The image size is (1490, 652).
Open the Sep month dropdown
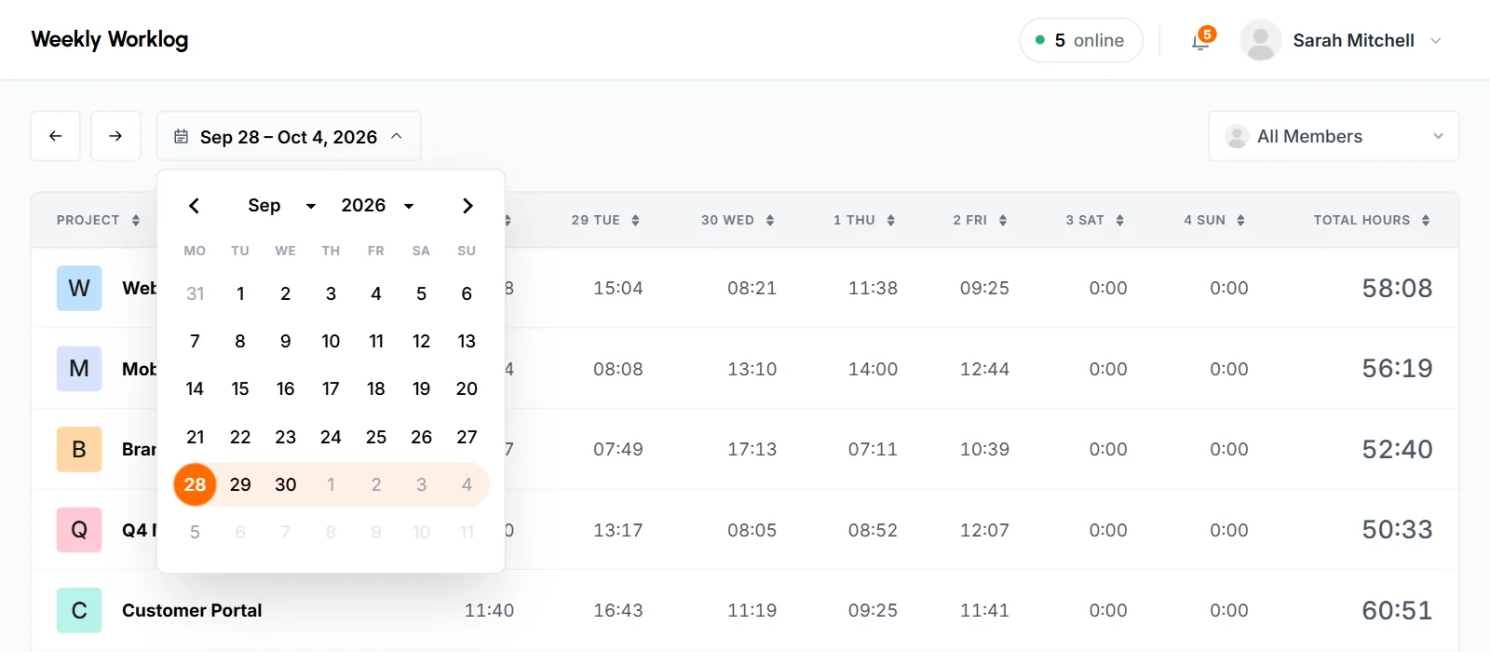(x=281, y=206)
